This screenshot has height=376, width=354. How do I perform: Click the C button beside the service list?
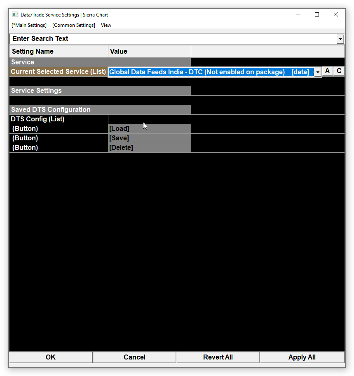click(x=339, y=71)
